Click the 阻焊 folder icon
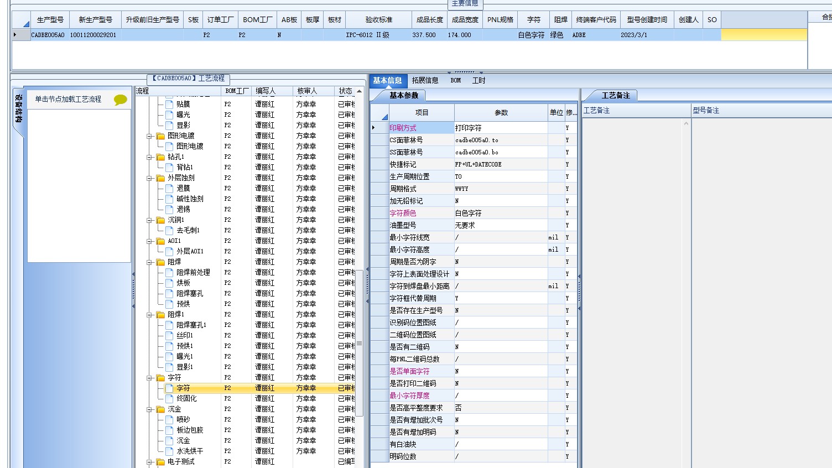 click(x=160, y=262)
